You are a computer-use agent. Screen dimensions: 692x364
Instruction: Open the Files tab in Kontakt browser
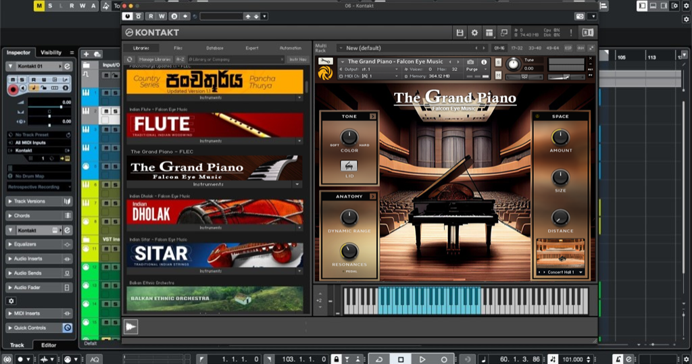click(178, 48)
